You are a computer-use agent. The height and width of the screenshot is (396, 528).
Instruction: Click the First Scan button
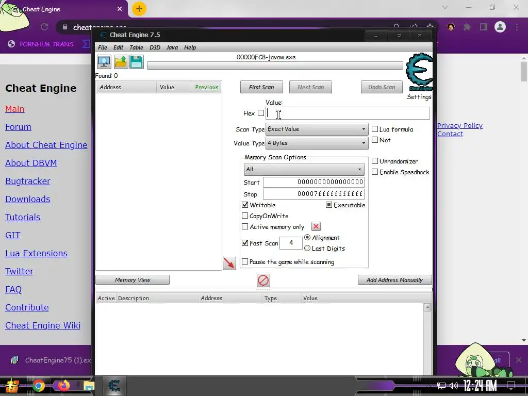(x=261, y=87)
